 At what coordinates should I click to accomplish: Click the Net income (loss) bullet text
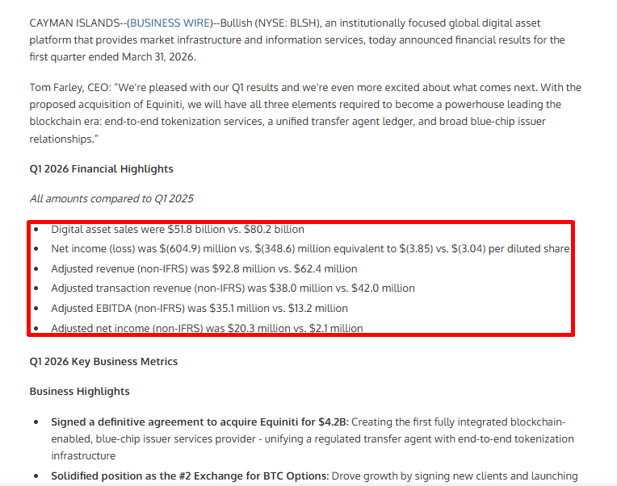tap(310, 249)
